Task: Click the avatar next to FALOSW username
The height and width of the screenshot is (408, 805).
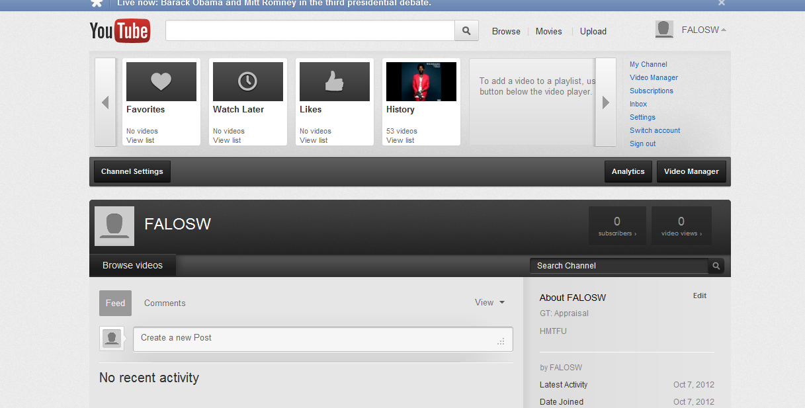Action: [664, 29]
